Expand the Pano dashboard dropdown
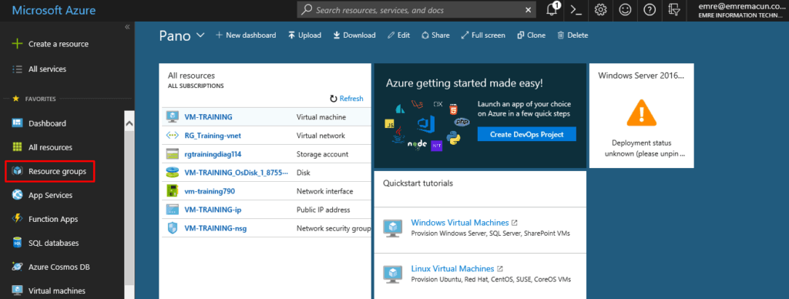Screen dimensions: 789x299 200,35
